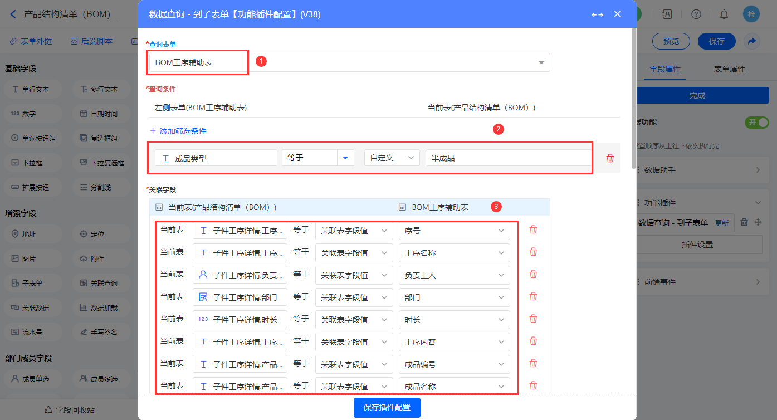Viewport: 777px width, 420px height.
Task: Delete the 数据查询 plugin with trash icon
Action: click(744, 222)
